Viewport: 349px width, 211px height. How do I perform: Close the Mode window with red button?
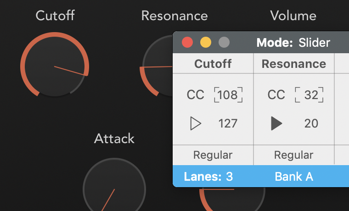click(x=187, y=42)
